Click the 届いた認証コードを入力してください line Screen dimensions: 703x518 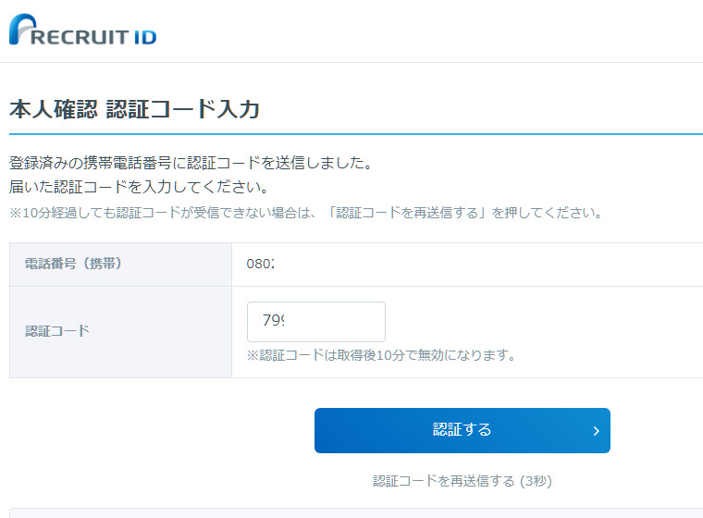coord(139,188)
